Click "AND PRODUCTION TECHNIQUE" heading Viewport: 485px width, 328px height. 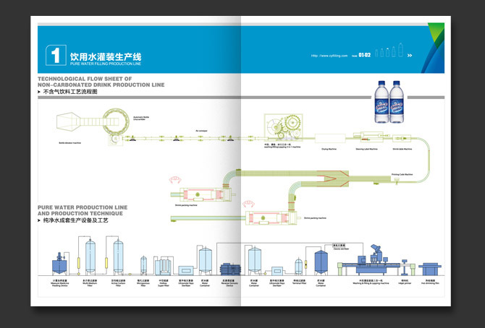point(80,213)
